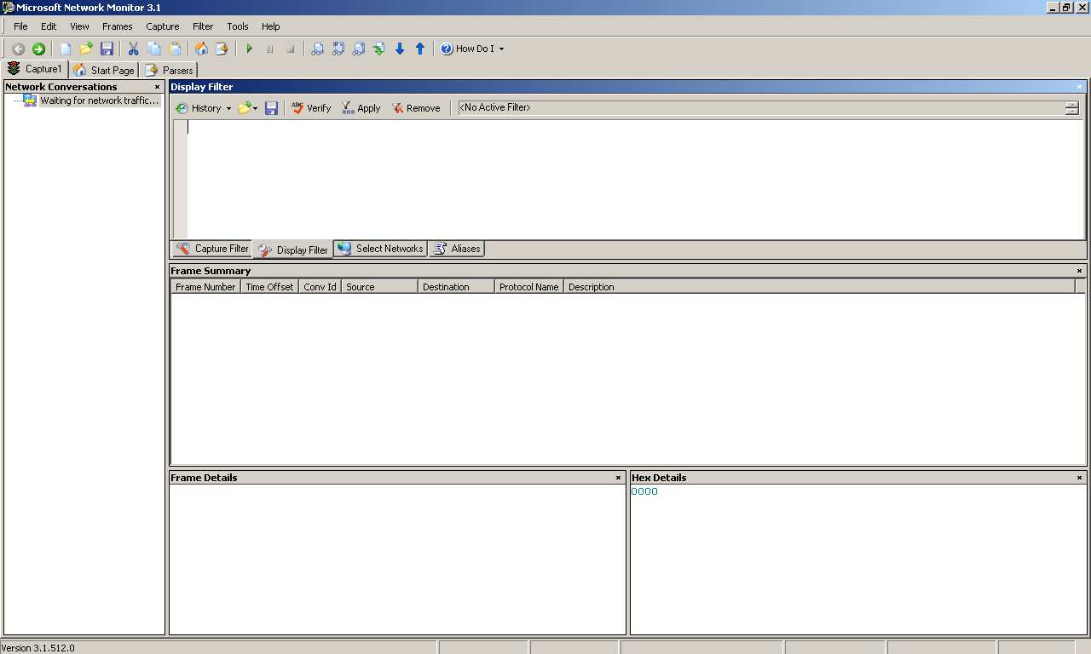Open the File menu
The height and width of the screenshot is (654, 1091).
(20, 26)
